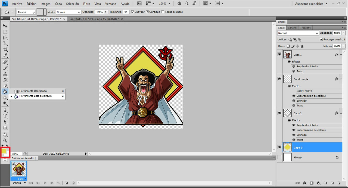Viewport: 348px width, 188px height.
Task: Open the Archivo menu
Action: [17, 4]
